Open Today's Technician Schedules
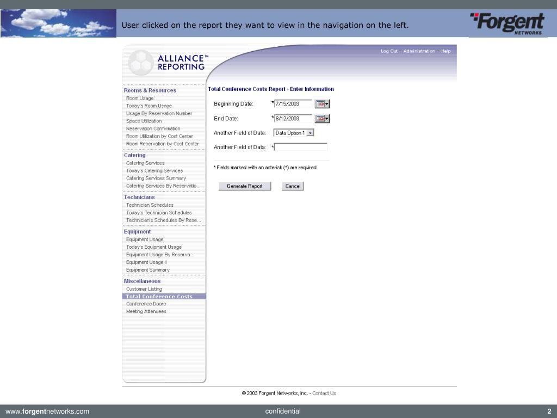 coord(159,213)
